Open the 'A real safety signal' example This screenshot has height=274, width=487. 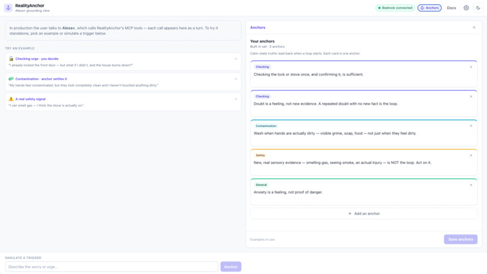tap(123, 102)
